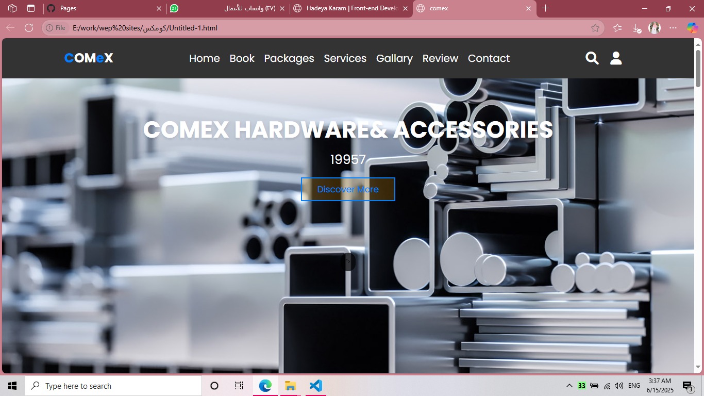Open the volume speaker tray icon

619,386
